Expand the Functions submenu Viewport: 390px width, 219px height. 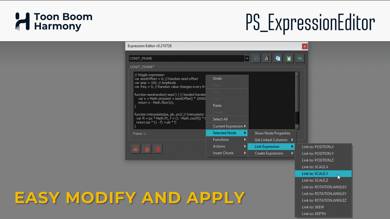227,140
